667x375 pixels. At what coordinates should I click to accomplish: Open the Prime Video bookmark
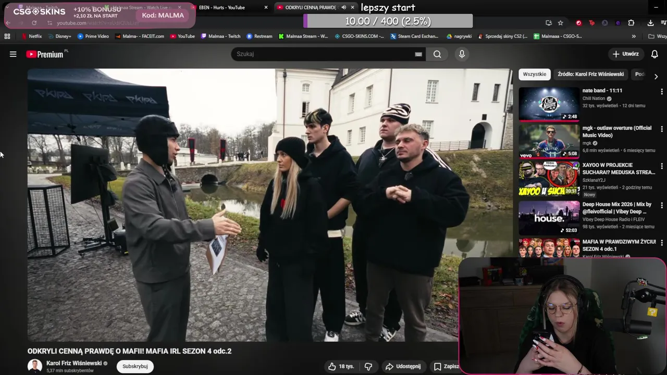pyautogui.click(x=93, y=36)
